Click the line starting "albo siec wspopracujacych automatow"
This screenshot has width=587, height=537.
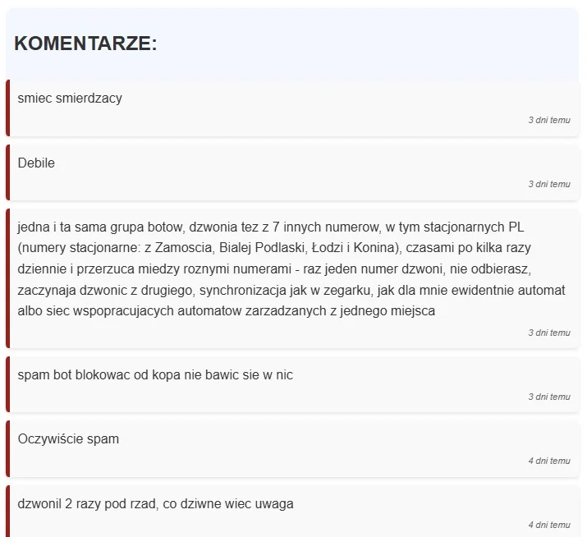(226, 311)
